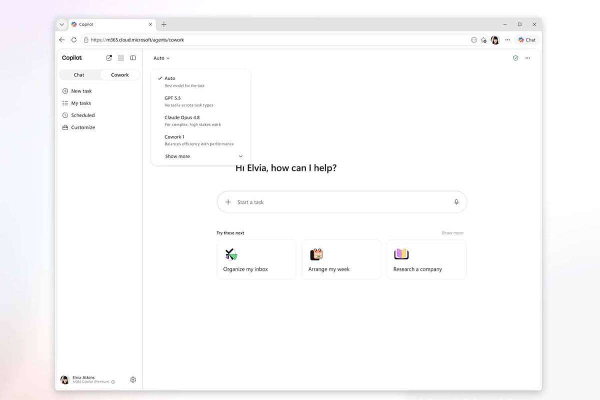Open the apps grid icon
This screenshot has height=400, width=600.
(x=121, y=58)
